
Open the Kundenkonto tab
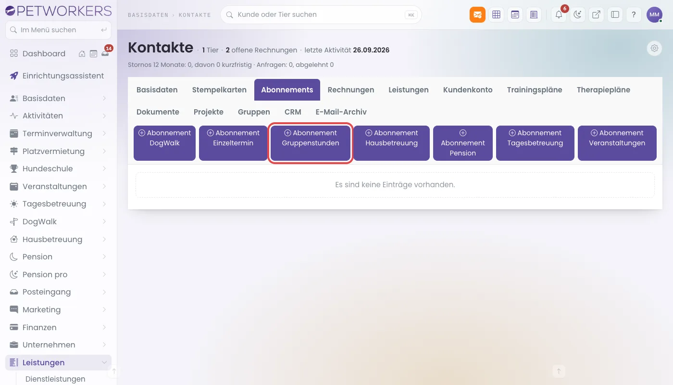pos(468,90)
